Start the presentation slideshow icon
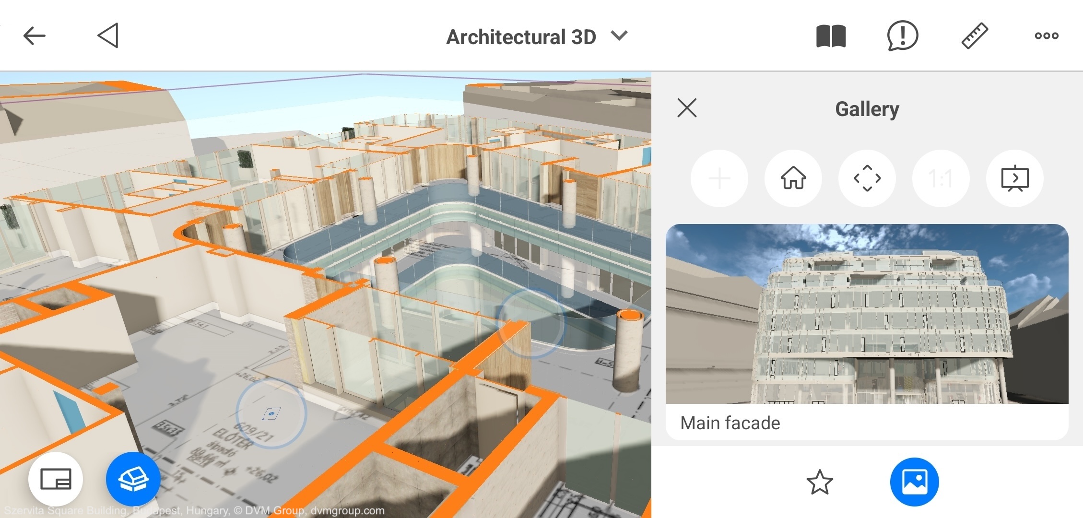The width and height of the screenshot is (1083, 518). [x=1014, y=178]
